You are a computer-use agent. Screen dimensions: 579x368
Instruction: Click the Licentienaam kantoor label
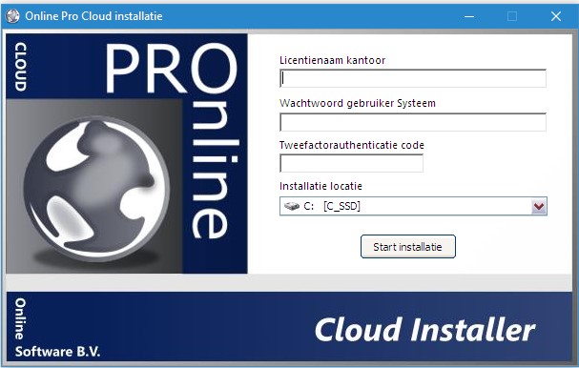point(332,60)
